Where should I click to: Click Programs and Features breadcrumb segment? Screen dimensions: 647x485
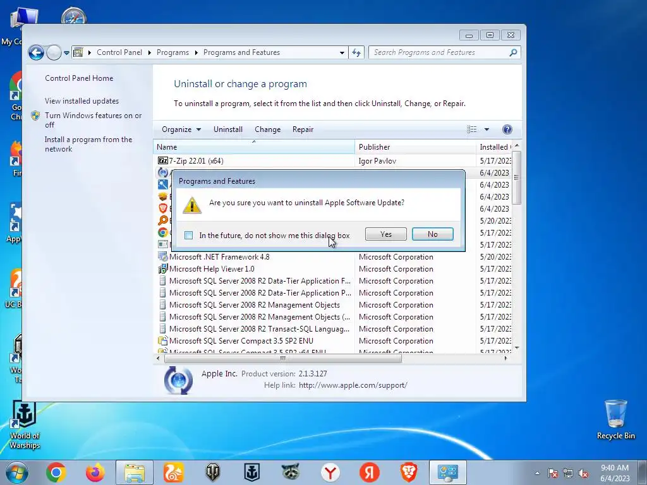click(x=241, y=52)
